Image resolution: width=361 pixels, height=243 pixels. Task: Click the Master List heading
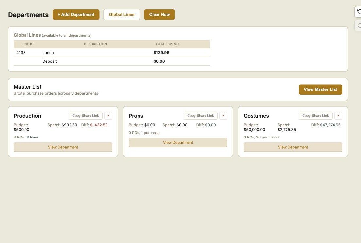[27, 87]
